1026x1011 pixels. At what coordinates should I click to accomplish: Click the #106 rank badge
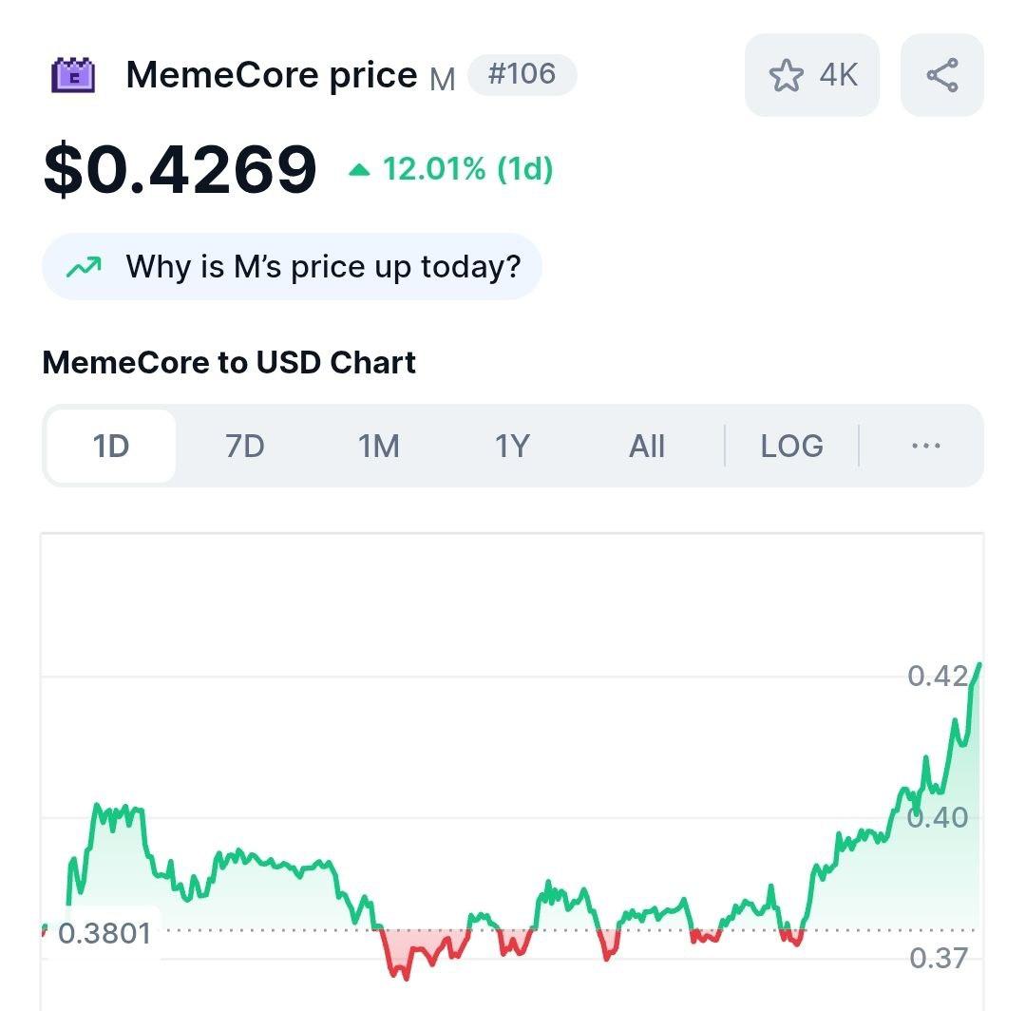522,74
